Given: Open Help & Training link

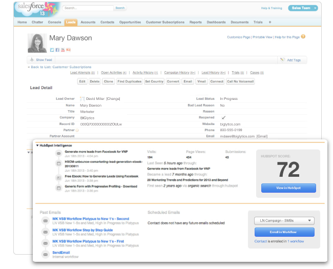Looking at the screenshot, I should (272, 8).
